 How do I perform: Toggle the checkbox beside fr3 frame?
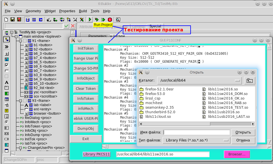click(x=25, y=101)
